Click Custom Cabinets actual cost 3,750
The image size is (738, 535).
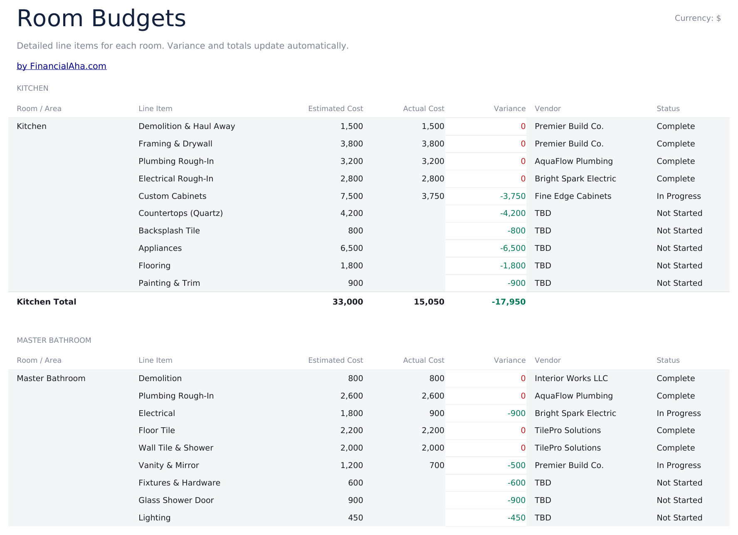click(x=433, y=196)
